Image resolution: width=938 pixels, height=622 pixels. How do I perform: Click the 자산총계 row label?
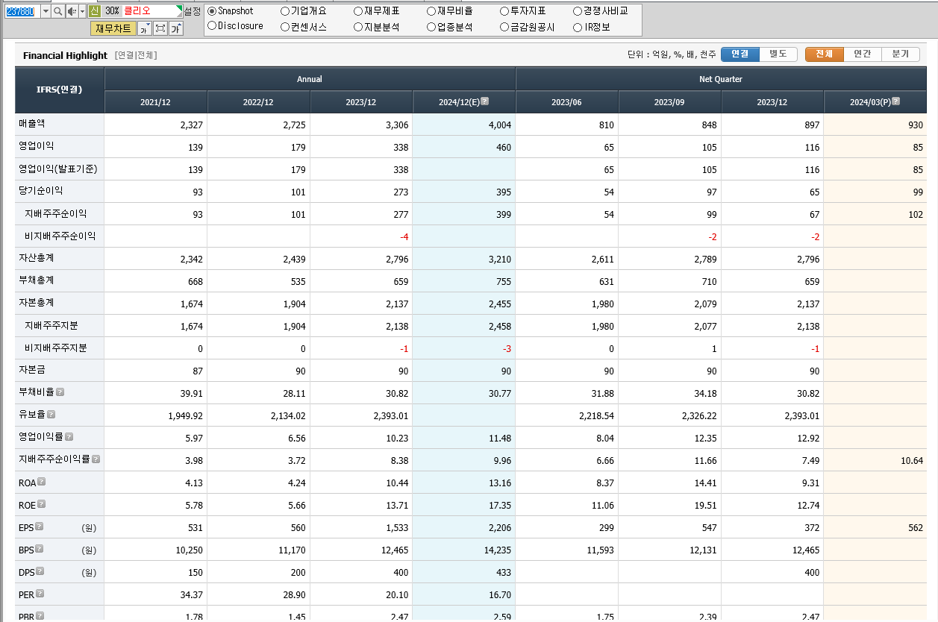tap(36, 258)
